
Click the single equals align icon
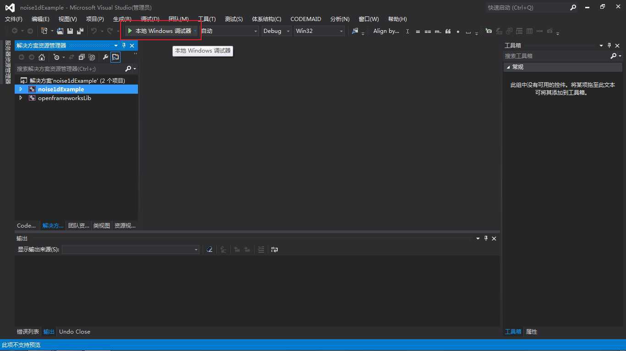click(417, 32)
